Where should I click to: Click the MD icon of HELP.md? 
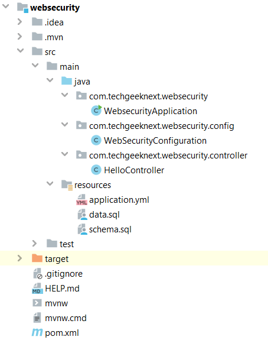37,289
